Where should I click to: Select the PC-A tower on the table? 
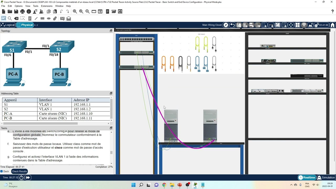click(171, 126)
